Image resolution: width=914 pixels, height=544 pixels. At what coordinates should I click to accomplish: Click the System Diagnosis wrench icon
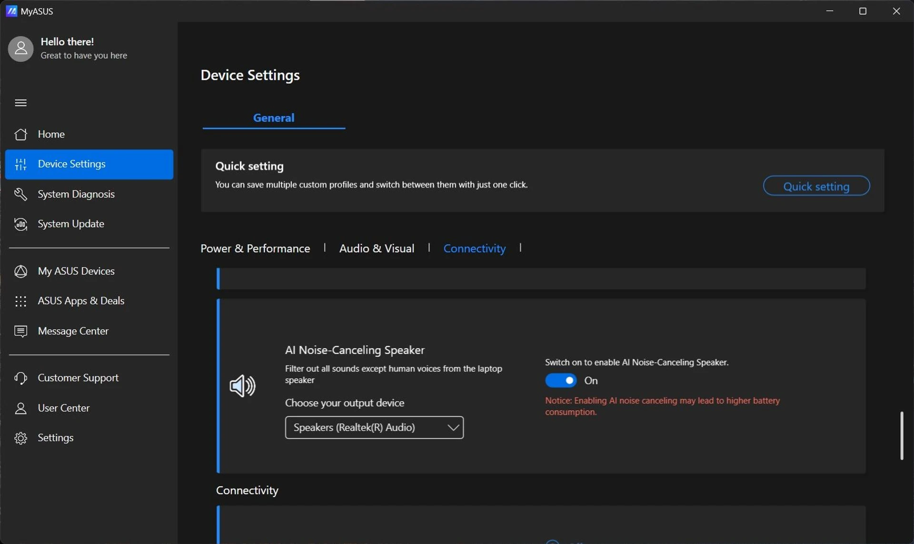(x=20, y=194)
